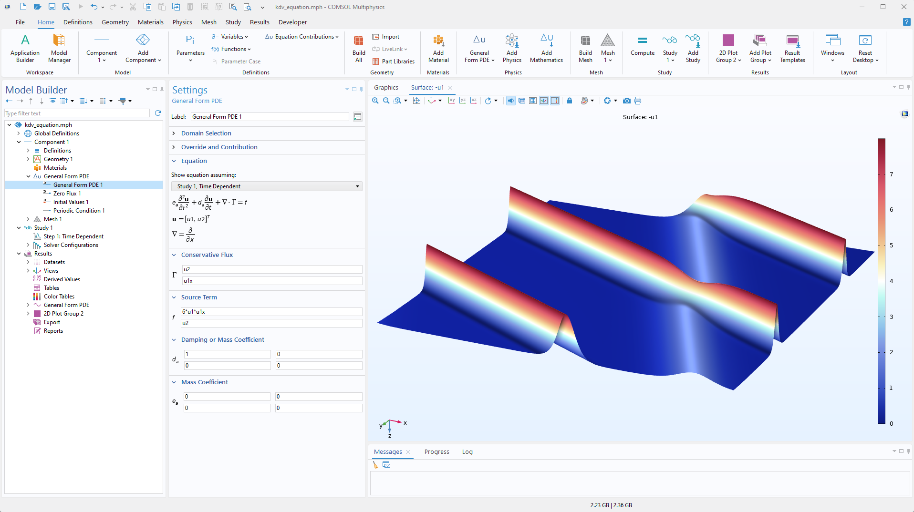Click the Show/Hide preview eye icon in Model Builder
Viewport: 914px width, 512px height.
(x=52, y=101)
